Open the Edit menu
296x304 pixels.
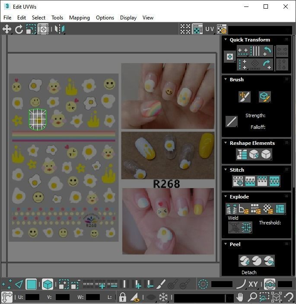22,18
